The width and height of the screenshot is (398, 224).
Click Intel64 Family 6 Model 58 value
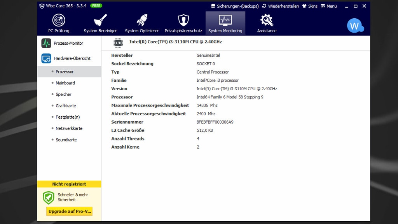click(x=230, y=97)
